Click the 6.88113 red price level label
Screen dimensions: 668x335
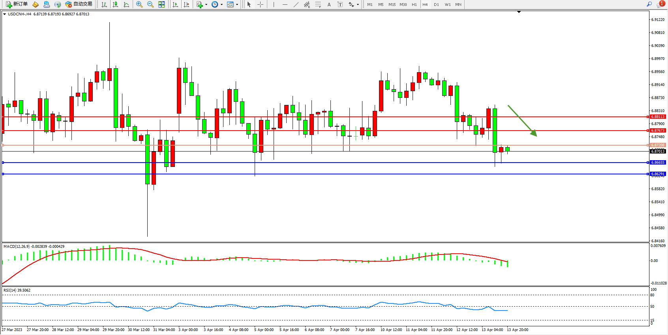click(x=658, y=117)
